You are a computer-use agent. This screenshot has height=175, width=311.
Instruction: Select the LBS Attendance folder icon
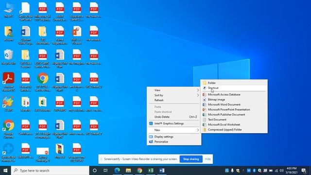pos(43,35)
